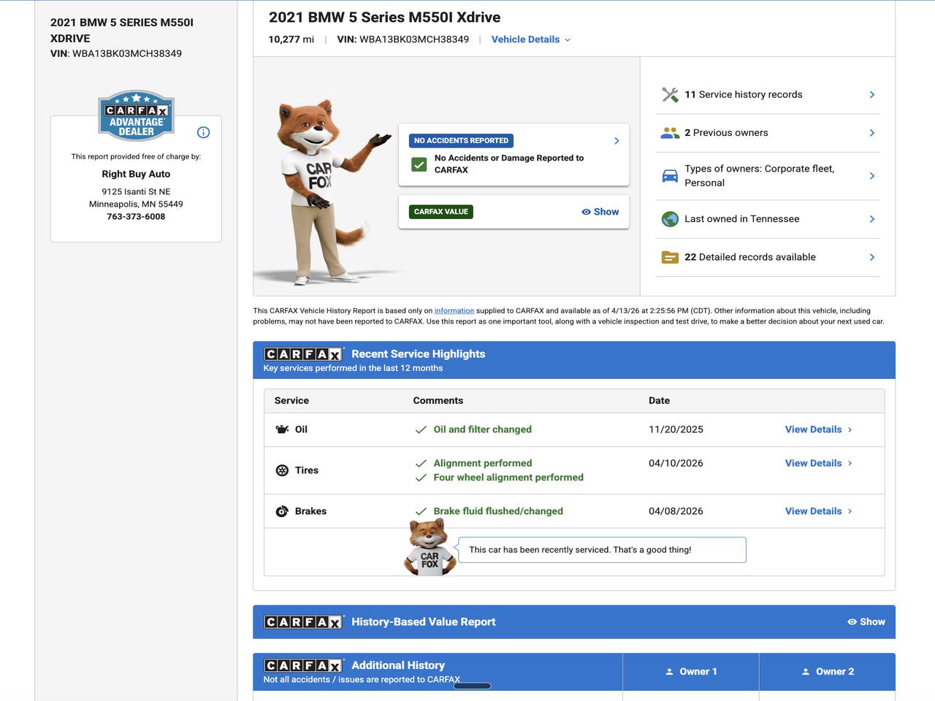This screenshot has height=701, width=935.
Task: View Details for Brake fluid service
Action: coord(818,511)
